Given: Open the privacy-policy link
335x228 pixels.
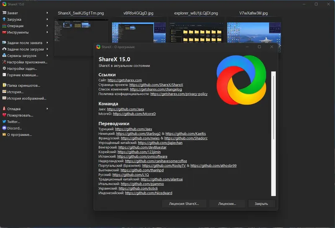Looking at the screenshot, I should (x=179, y=94).
